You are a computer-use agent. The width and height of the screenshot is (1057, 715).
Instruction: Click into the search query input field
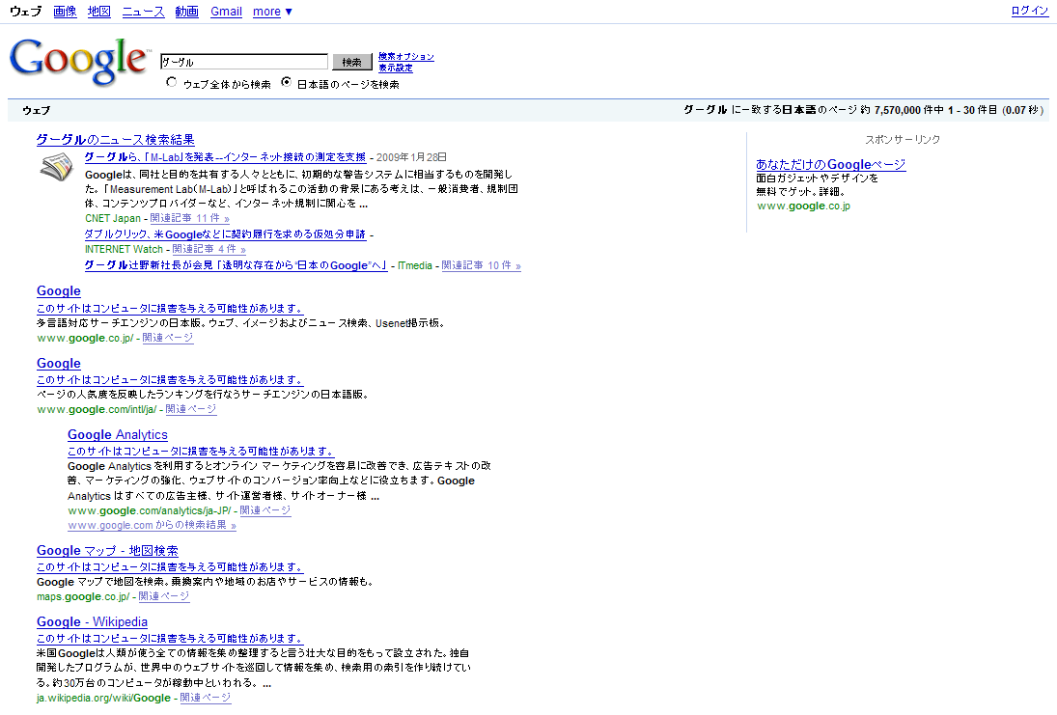(x=244, y=62)
